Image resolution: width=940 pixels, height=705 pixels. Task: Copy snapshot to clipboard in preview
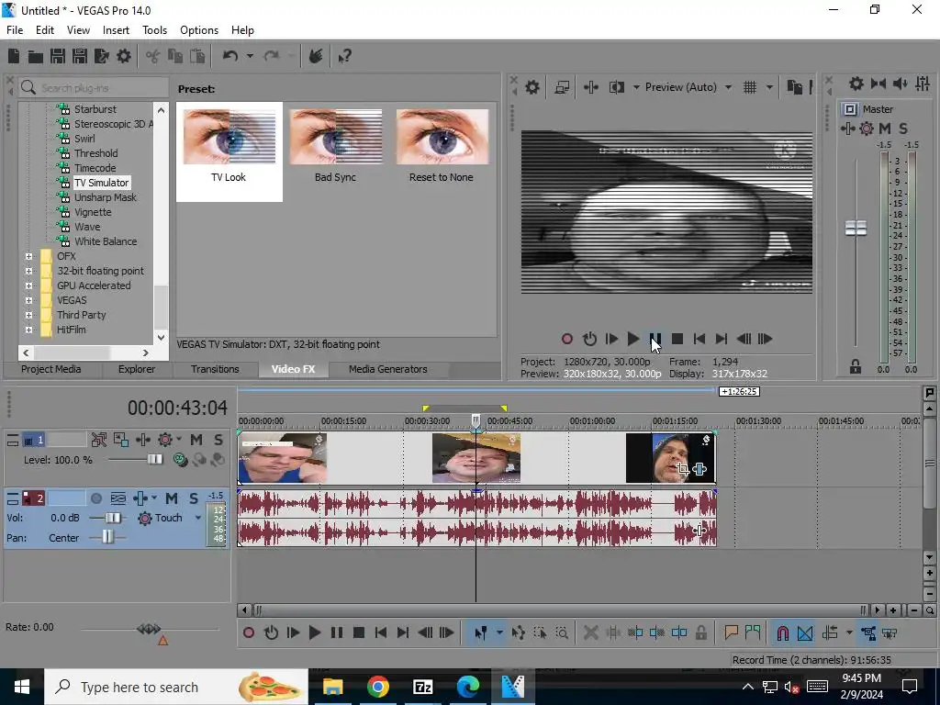[794, 87]
